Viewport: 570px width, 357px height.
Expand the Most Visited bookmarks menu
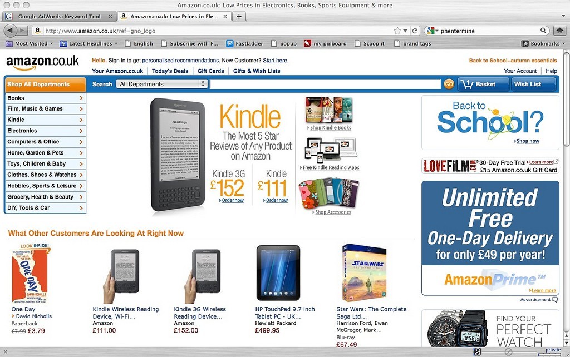tap(30, 43)
